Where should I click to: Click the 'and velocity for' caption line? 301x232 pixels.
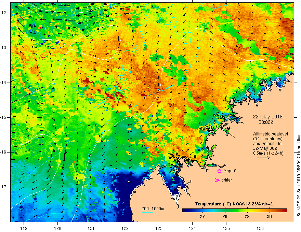(268, 144)
